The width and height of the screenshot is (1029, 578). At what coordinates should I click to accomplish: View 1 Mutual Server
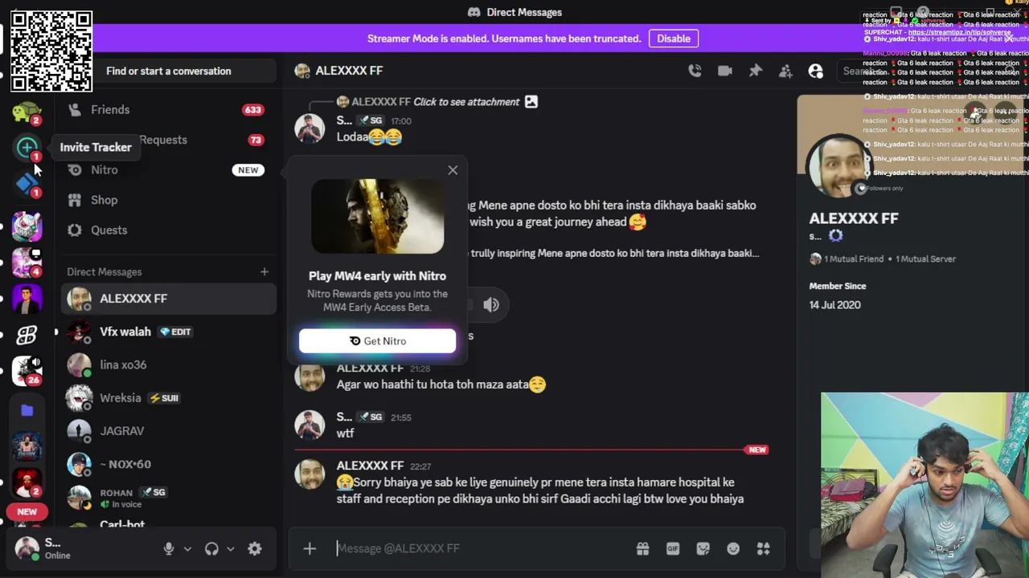(x=925, y=259)
